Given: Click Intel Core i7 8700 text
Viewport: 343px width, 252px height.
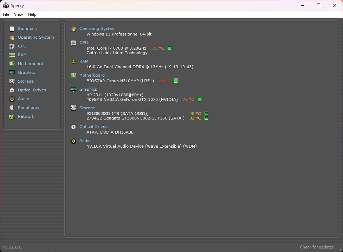Looking at the screenshot, I should (116, 48).
